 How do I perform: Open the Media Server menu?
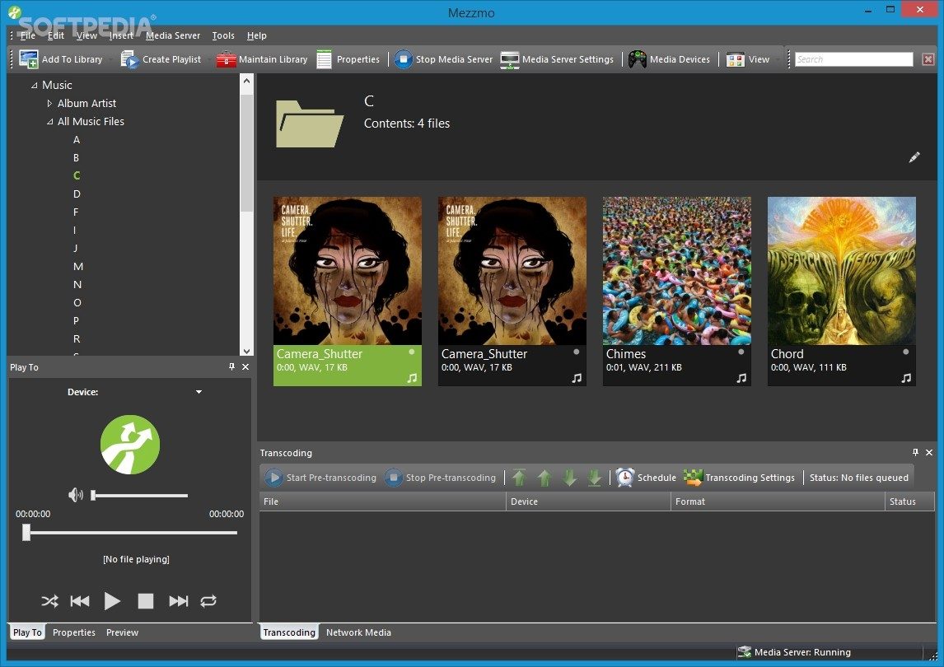pos(173,35)
